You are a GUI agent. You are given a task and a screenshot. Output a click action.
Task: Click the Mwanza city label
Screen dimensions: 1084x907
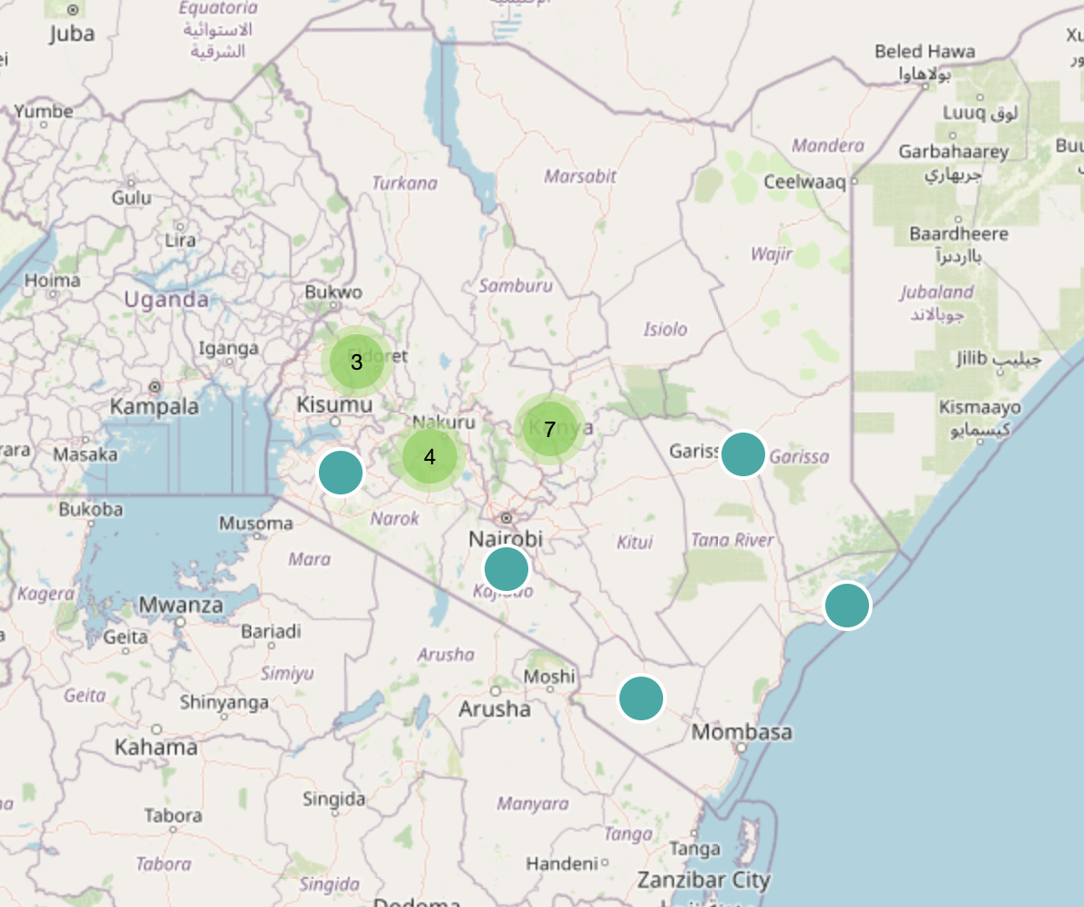coord(180,605)
